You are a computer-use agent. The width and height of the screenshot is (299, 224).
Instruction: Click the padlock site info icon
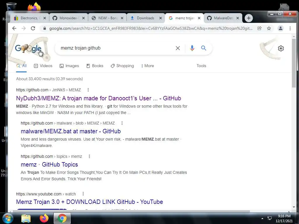(x=45, y=28)
